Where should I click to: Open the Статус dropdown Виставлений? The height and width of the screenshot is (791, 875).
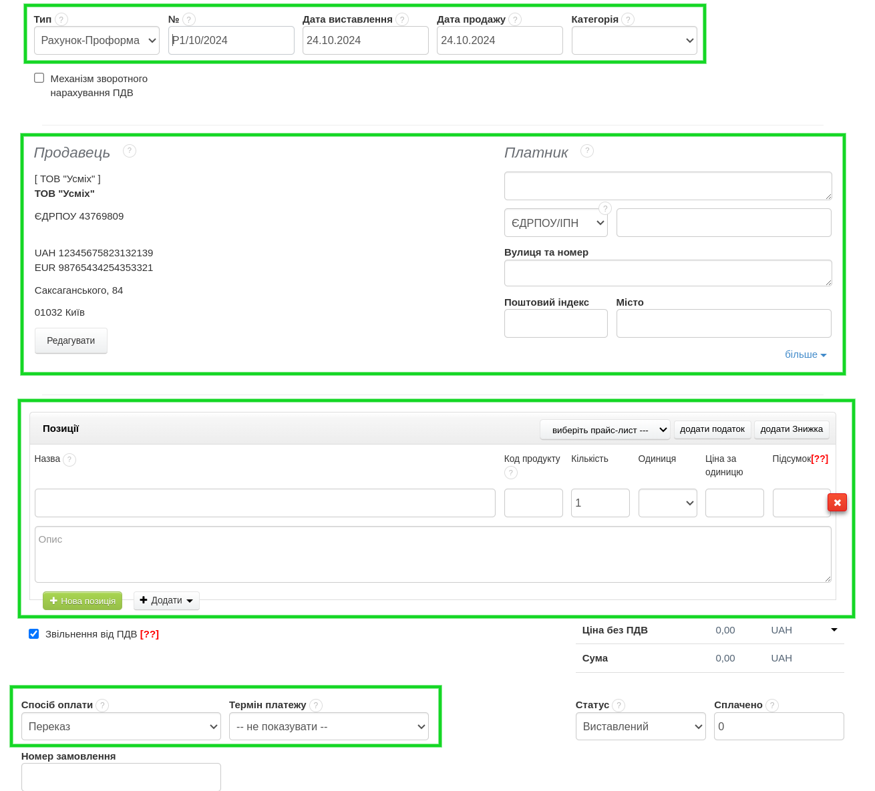(640, 726)
